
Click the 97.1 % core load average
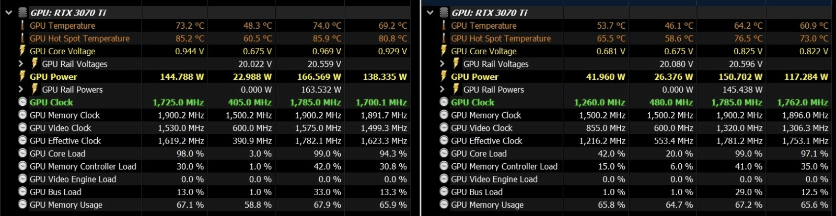814,153
